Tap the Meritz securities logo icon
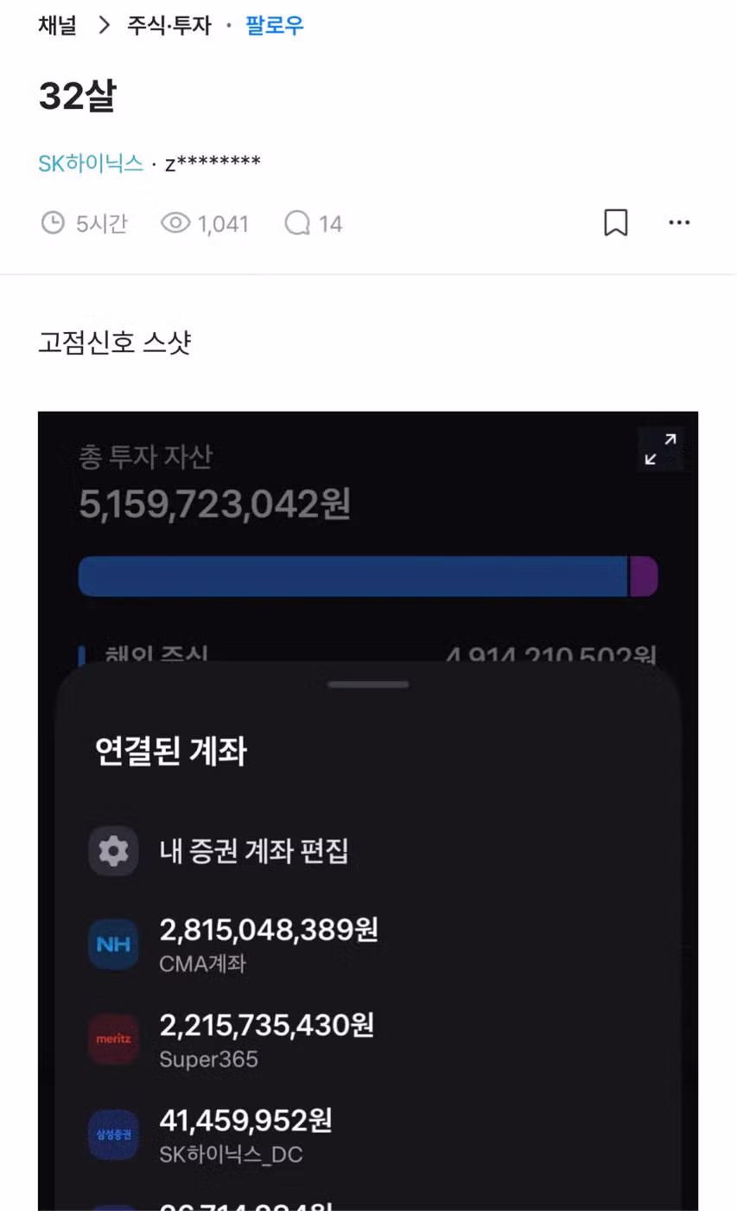This screenshot has height=1211, width=737. (x=113, y=1039)
